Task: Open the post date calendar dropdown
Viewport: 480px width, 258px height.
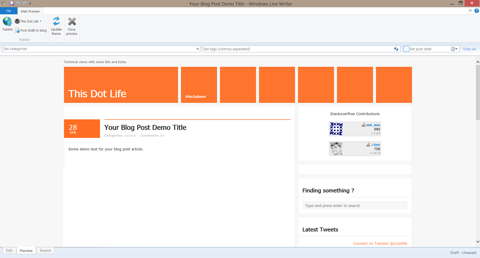Action: pos(454,49)
